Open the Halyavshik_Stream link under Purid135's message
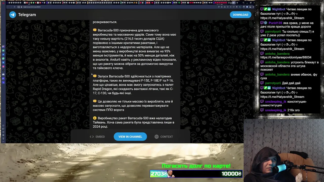This screenshot has width=324, height=182. [282, 49]
